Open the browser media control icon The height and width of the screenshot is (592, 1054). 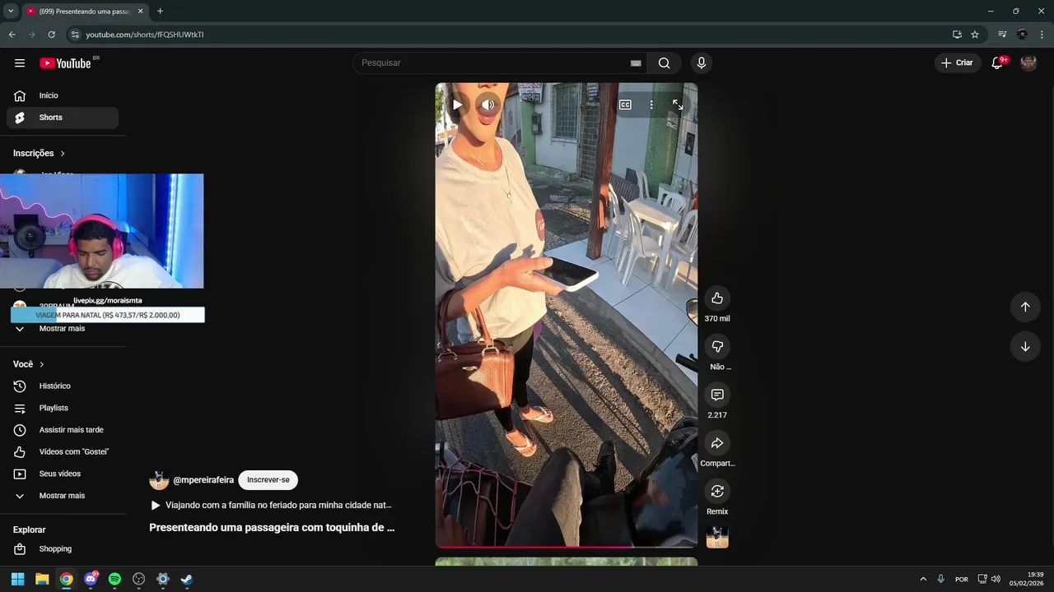1002,35
